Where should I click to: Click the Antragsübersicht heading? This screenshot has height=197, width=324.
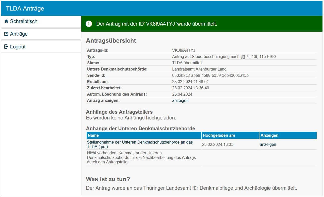coord(111,41)
